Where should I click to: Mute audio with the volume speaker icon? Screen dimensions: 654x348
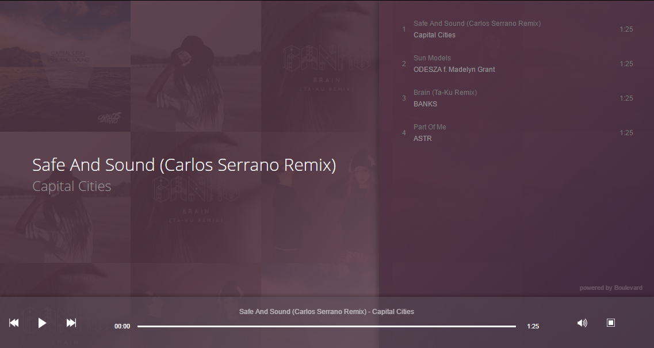[582, 323]
